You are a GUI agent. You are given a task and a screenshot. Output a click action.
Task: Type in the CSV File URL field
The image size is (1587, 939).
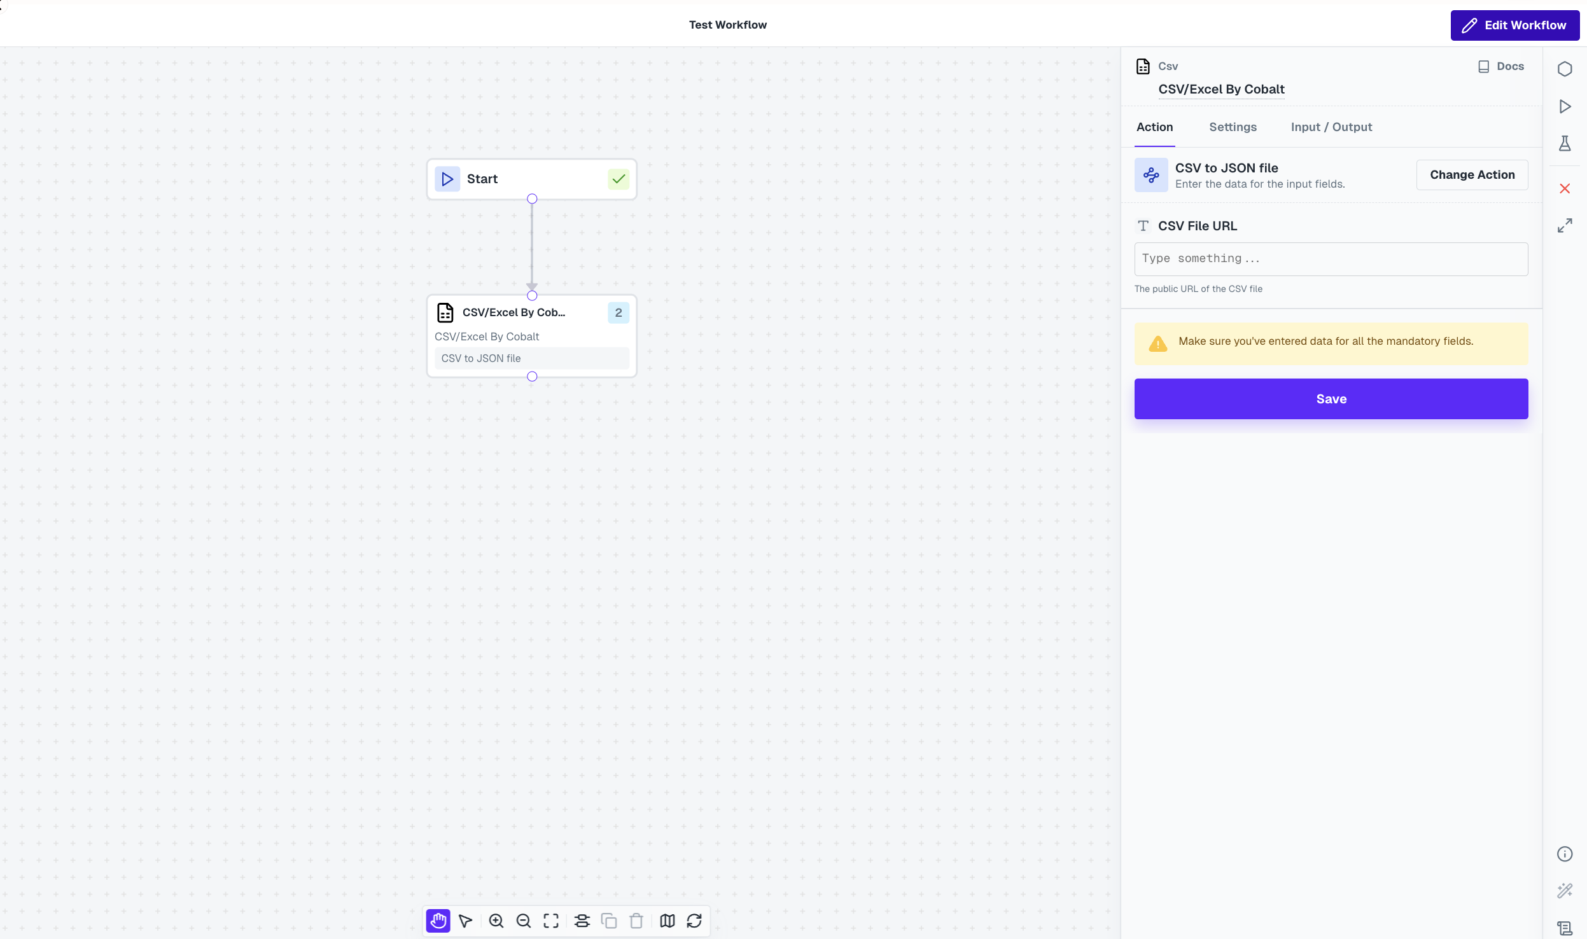coord(1330,258)
